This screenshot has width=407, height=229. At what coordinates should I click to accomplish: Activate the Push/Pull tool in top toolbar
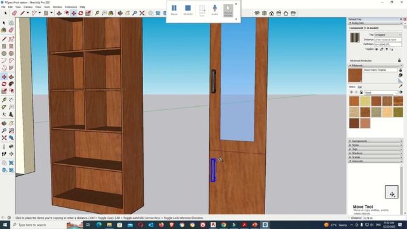click(59, 13)
